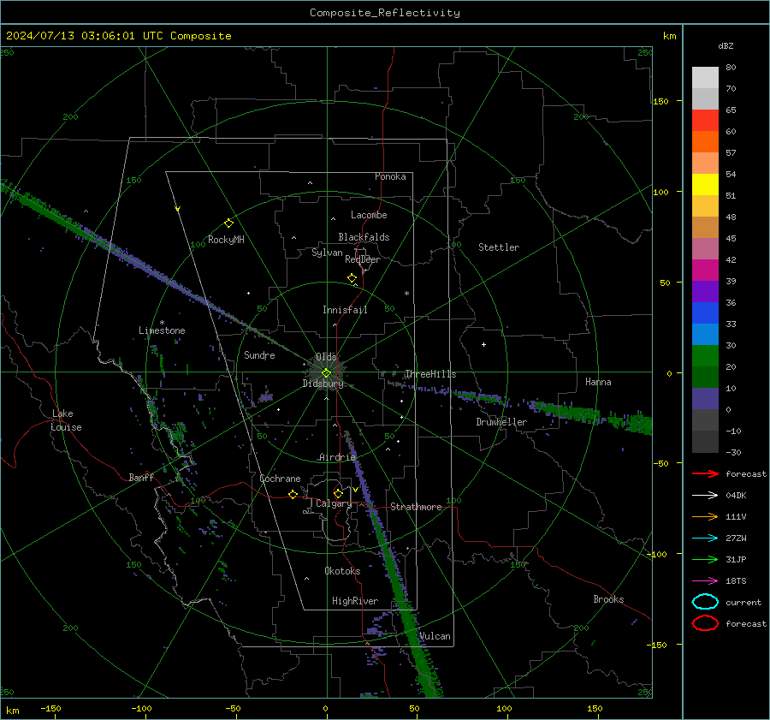Click yellow diamond marker near RedDeer
The image size is (770, 720).
pos(352,278)
